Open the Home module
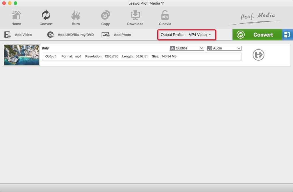293x192 pixels. coord(16,17)
